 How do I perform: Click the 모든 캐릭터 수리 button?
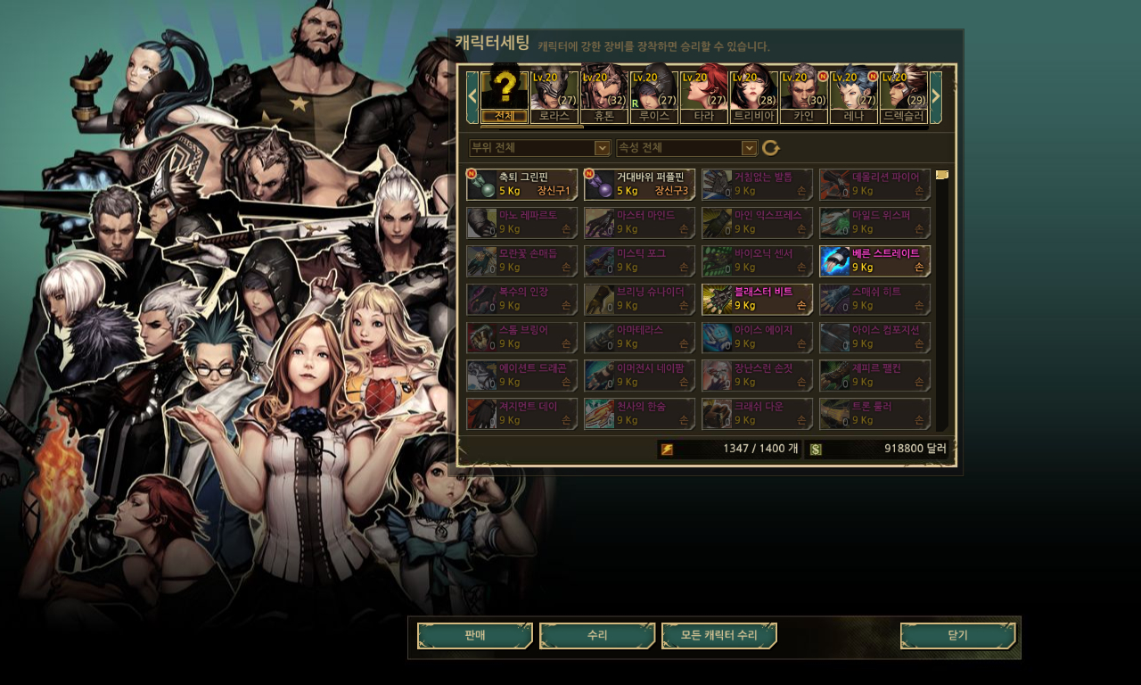pyautogui.click(x=719, y=636)
